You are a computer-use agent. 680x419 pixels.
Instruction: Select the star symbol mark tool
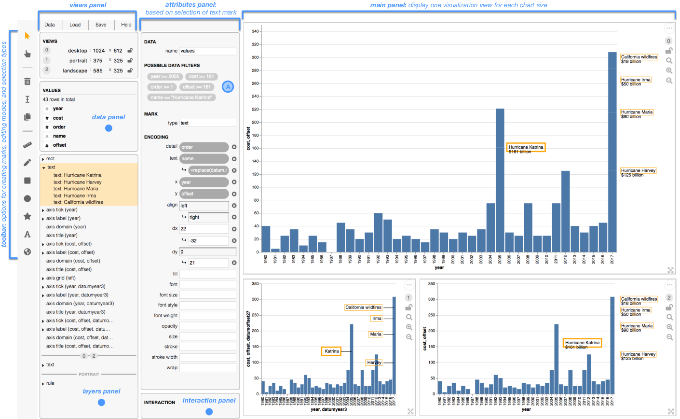[27, 216]
